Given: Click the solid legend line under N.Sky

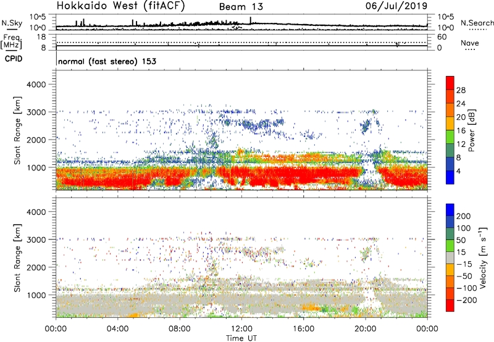Looking at the screenshot, I should [12, 29].
